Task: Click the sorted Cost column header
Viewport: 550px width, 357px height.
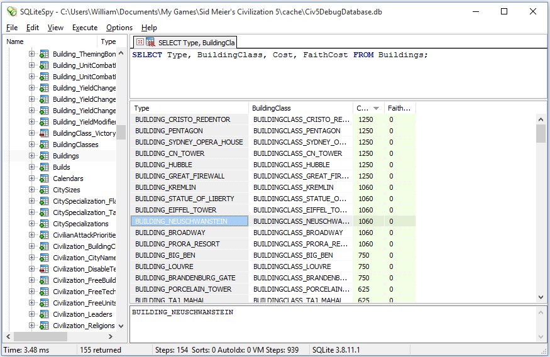Action: 368,108
